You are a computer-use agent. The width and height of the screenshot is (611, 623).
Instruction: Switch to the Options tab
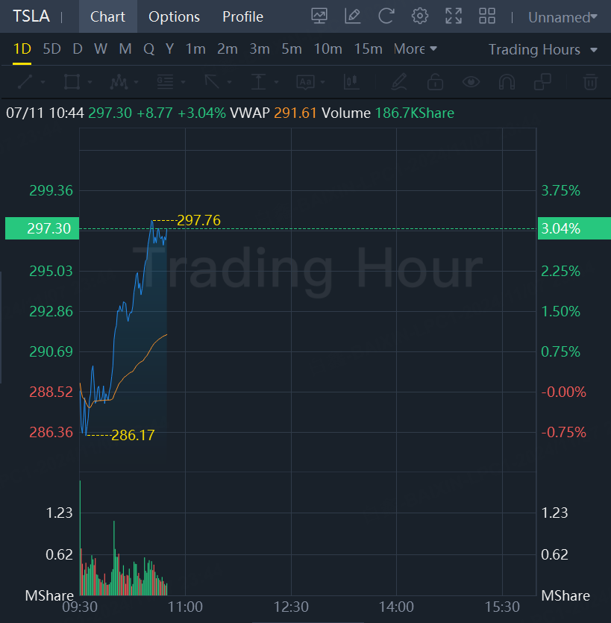point(174,16)
